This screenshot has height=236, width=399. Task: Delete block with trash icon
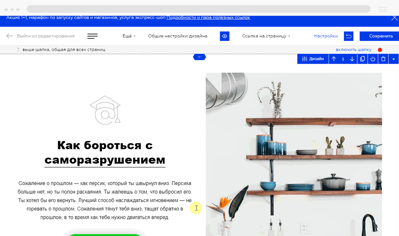[383, 59]
